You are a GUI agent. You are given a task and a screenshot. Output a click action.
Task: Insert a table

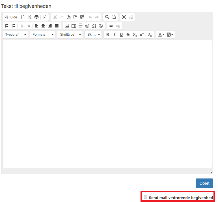[74, 26]
